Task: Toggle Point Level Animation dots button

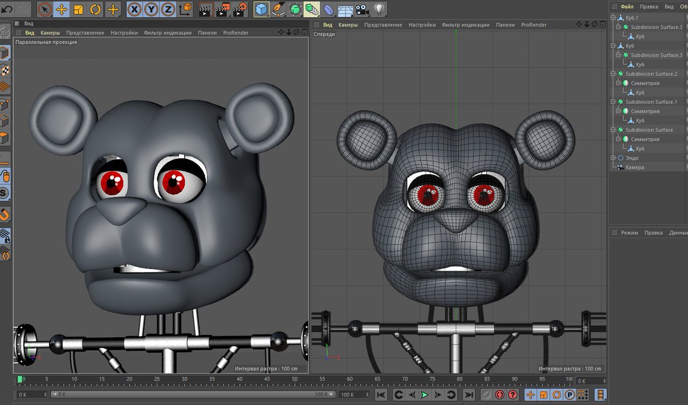Action: click(583, 395)
